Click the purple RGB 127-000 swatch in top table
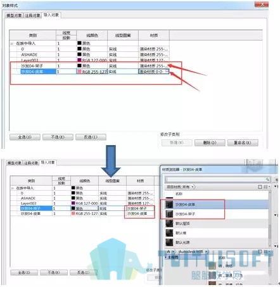The image size is (280, 287). click(79, 60)
